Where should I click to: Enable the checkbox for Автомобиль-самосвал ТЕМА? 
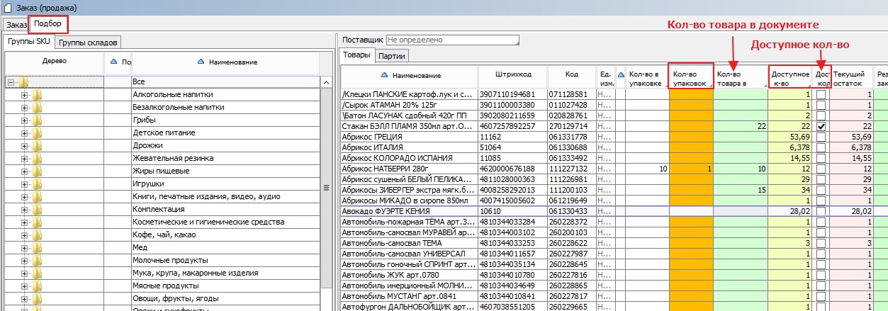click(821, 242)
